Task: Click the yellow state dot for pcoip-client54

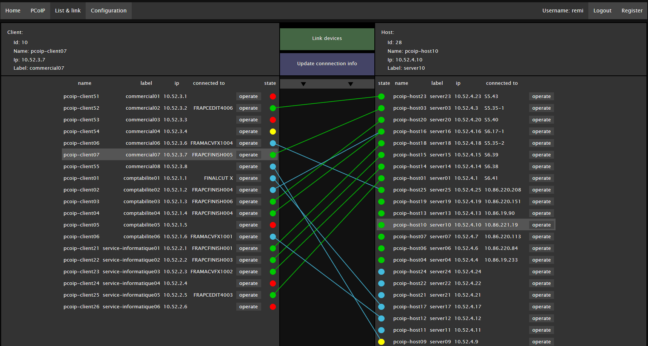Action: tap(273, 132)
